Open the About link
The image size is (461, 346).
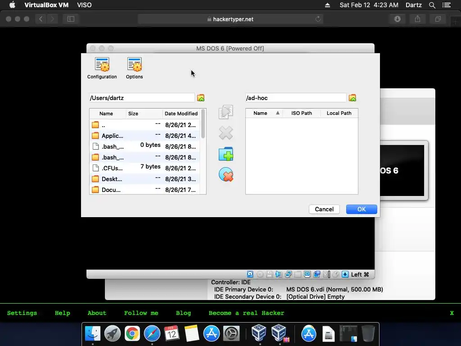click(x=97, y=313)
